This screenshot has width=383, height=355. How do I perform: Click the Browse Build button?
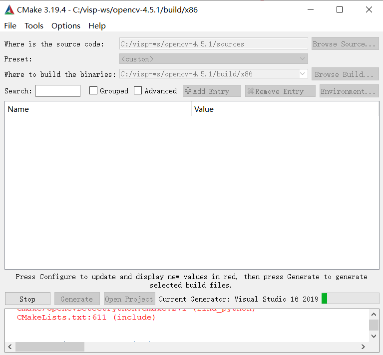point(345,74)
